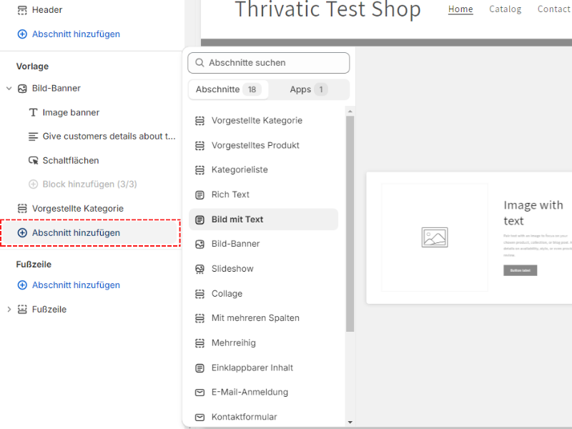
Task: Click the Image banner text block icon
Action: [33, 113]
